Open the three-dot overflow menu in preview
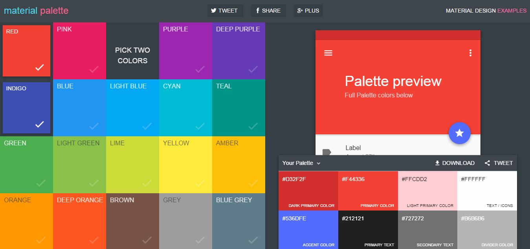 tap(470, 53)
